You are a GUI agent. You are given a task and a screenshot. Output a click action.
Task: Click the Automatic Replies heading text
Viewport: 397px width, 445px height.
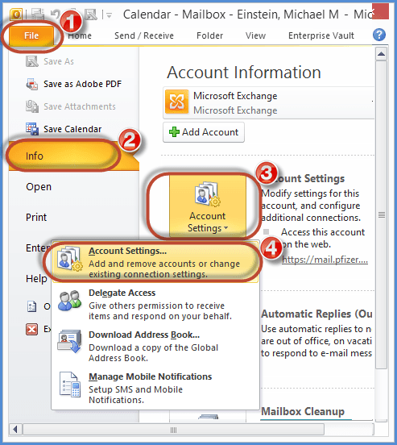coord(316,314)
